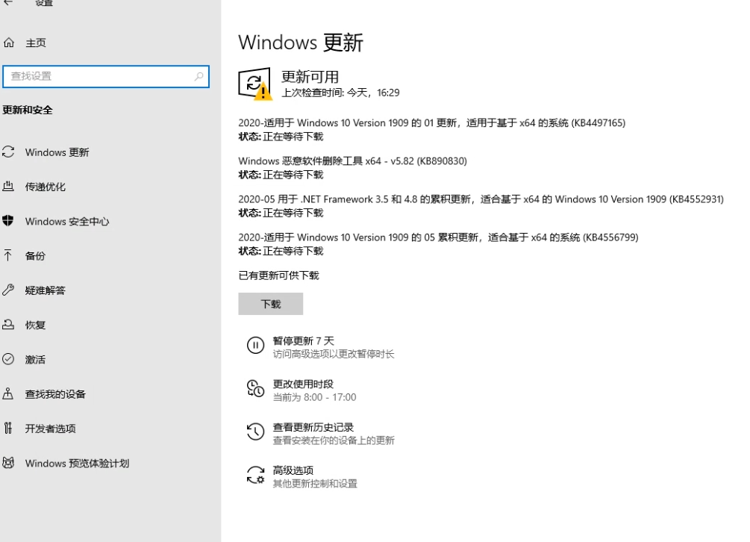Click the 恢复 recovery icon
Image resolution: width=750 pixels, height=542 pixels.
coord(8,324)
